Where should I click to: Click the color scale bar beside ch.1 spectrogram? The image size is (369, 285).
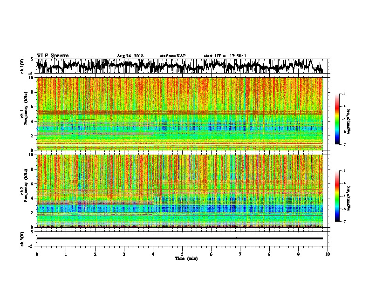(337, 119)
